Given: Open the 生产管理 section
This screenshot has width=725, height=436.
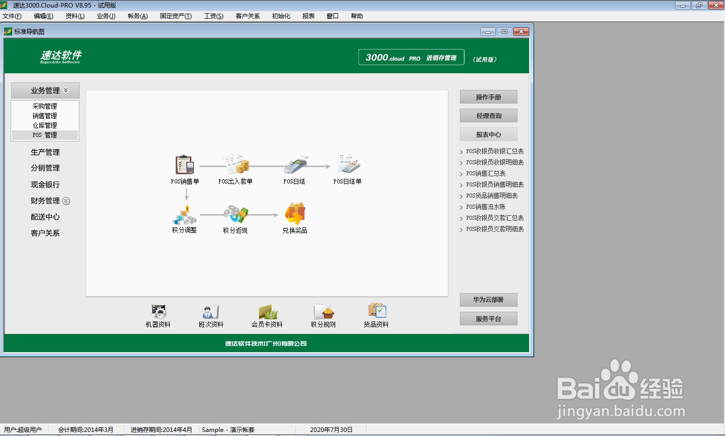Looking at the screenshot, I should pos(45,152).
